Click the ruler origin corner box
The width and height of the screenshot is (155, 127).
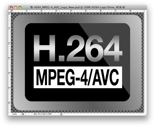pyautogui.click(x=10, y=11)
